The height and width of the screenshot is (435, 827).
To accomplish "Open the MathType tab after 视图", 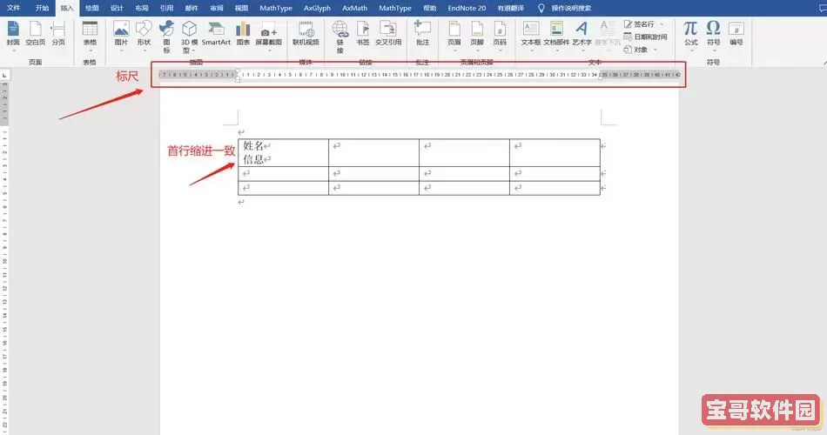I will coord(275,8).
